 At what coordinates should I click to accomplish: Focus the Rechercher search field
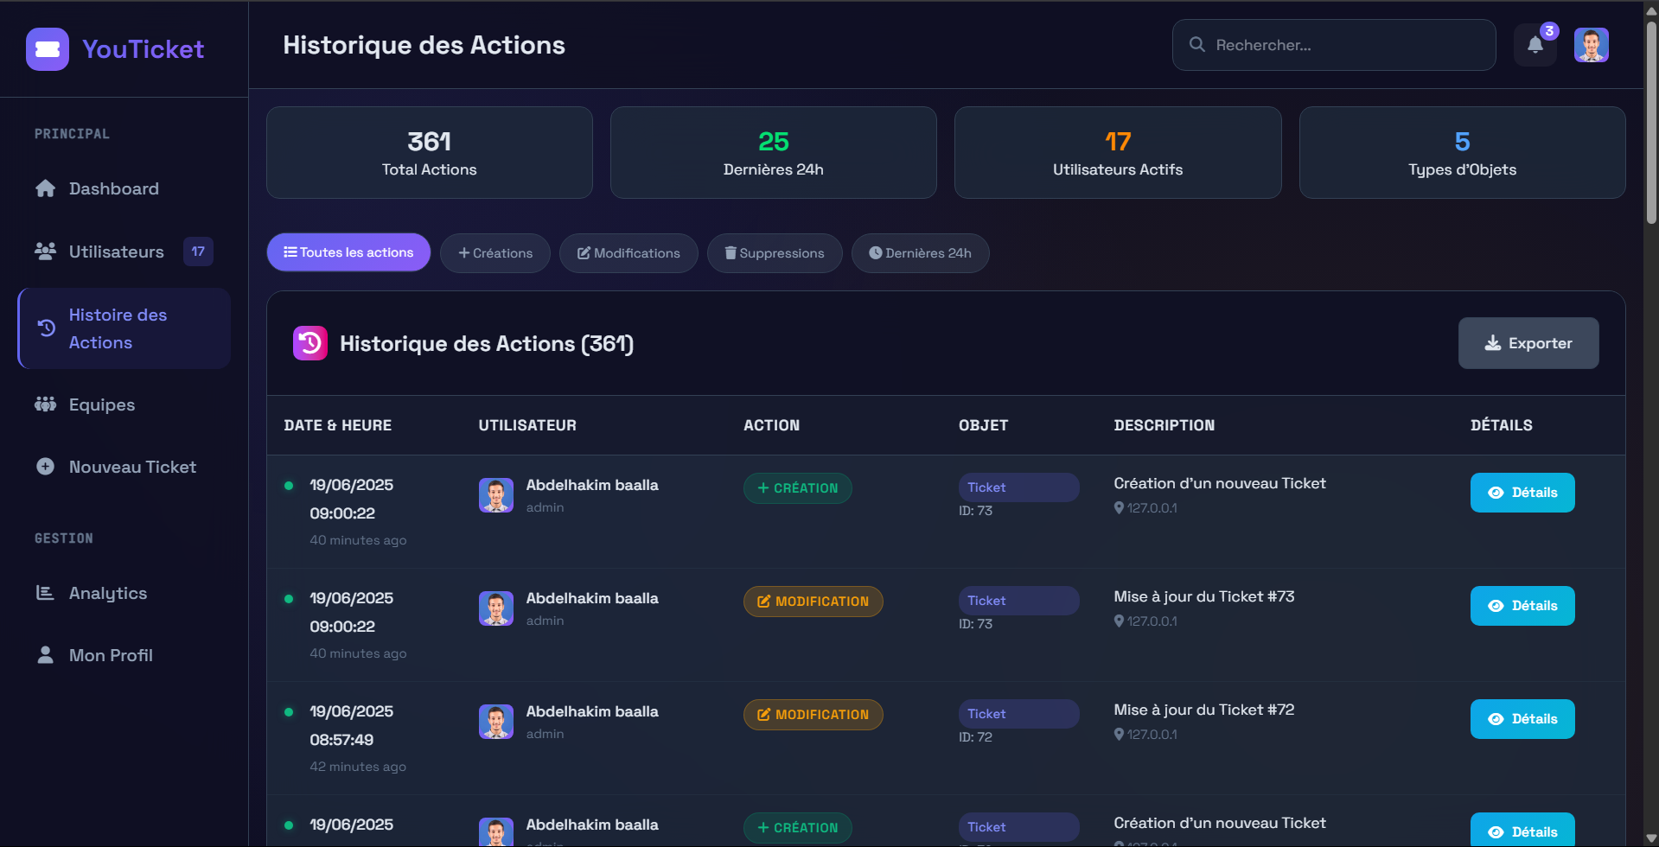pos(1334,45)
